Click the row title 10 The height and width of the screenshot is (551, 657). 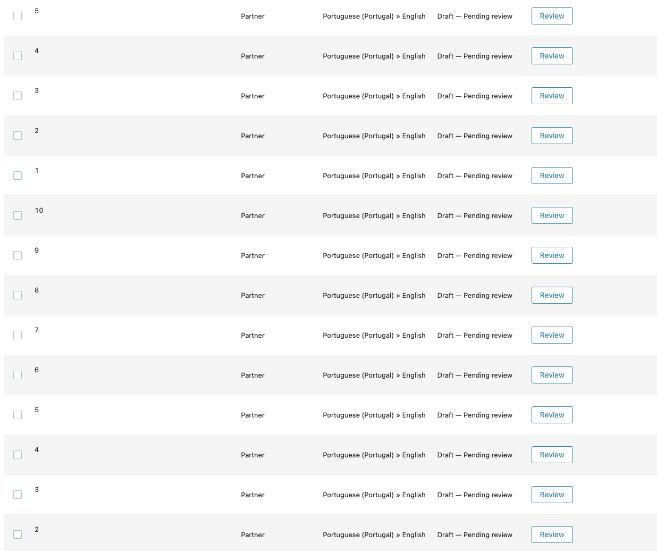39,210
